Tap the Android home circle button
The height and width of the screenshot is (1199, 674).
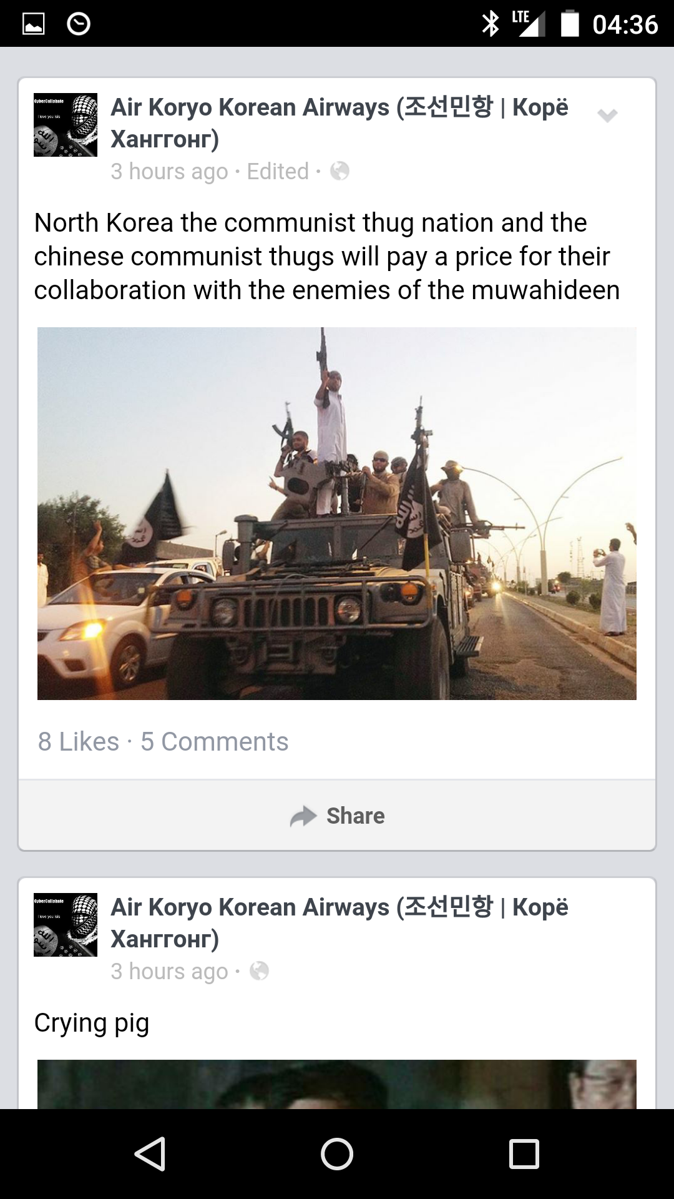(x=337, y=1153)
